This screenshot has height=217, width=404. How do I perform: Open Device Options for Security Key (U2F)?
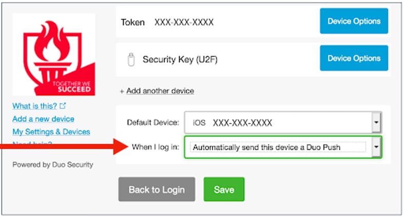(354, 58)
